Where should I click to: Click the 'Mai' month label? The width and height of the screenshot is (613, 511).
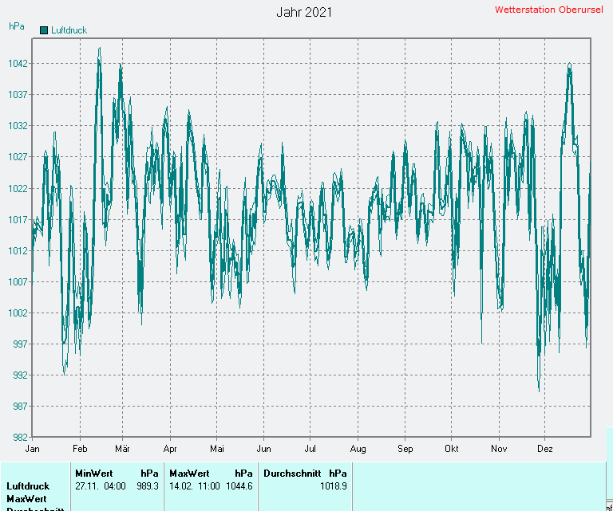point(217,449)
